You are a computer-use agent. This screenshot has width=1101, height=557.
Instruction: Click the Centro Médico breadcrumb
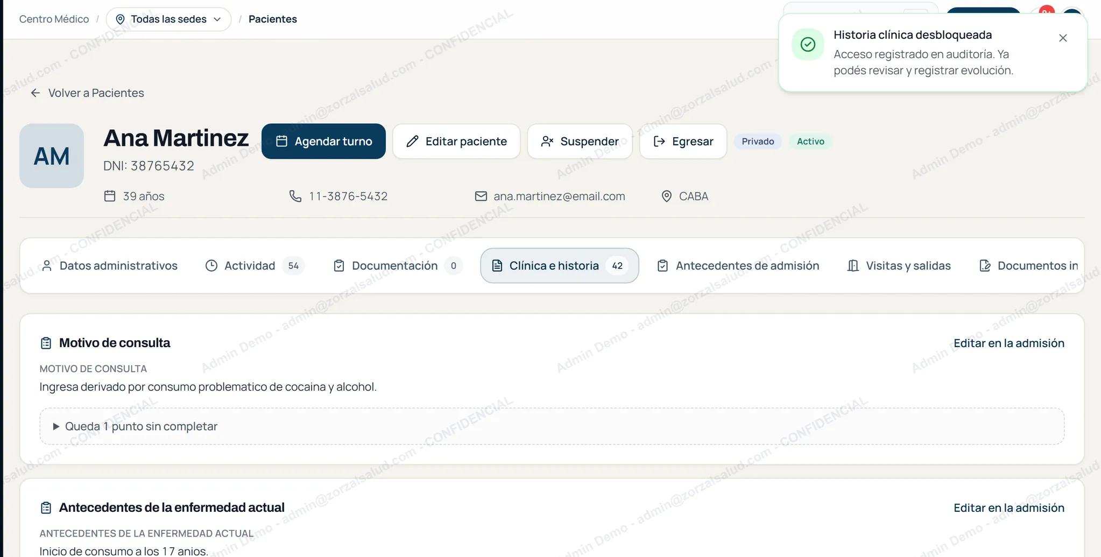coord(54,19)
